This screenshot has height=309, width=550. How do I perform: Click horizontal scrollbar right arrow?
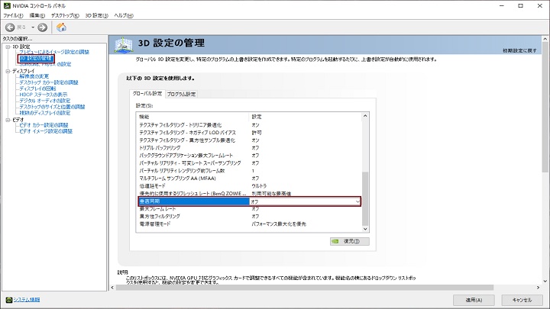538,288
